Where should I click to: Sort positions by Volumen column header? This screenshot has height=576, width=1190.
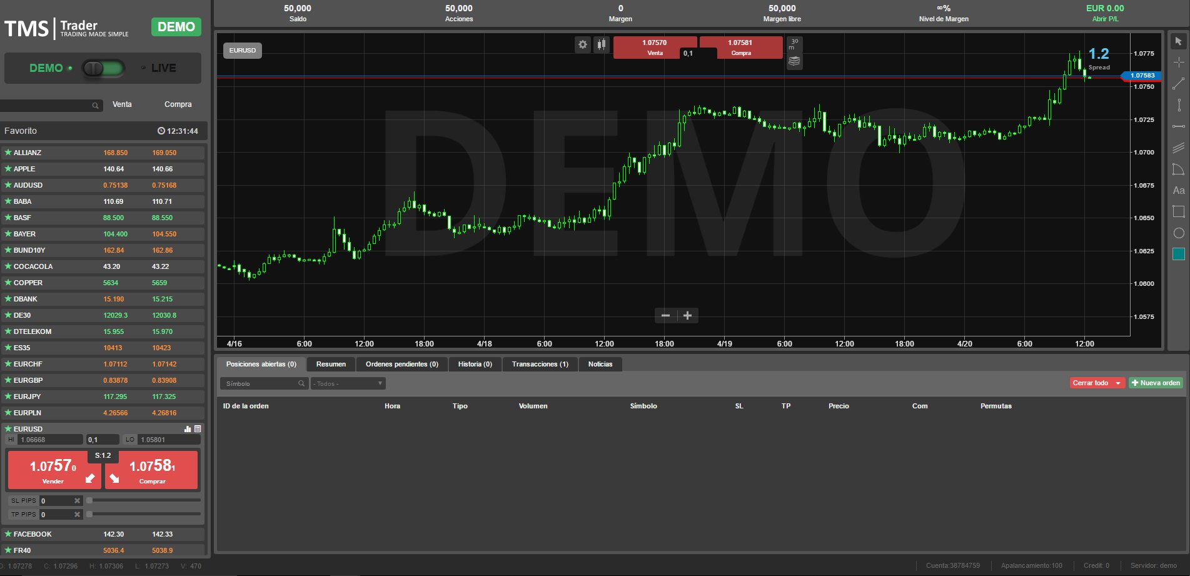pyautogui.click(x=533, y=406)
